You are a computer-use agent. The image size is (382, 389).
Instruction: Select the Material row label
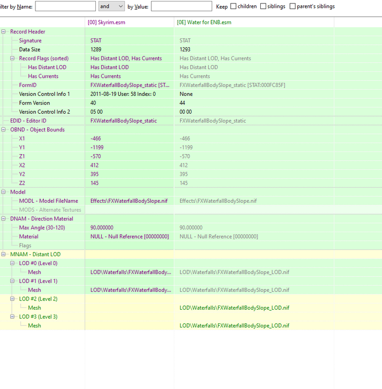click(x=29, y=236)
